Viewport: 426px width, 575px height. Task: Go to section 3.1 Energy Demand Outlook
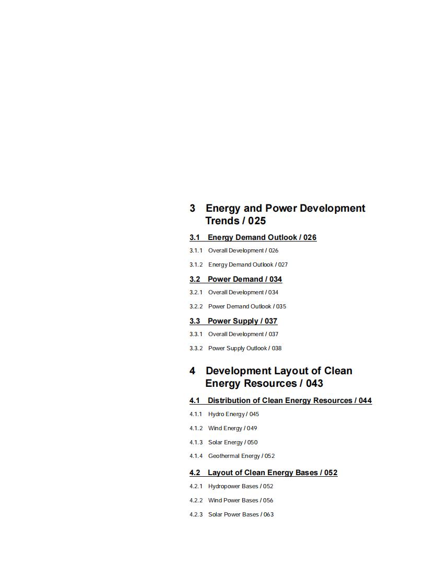click(253, 237)
